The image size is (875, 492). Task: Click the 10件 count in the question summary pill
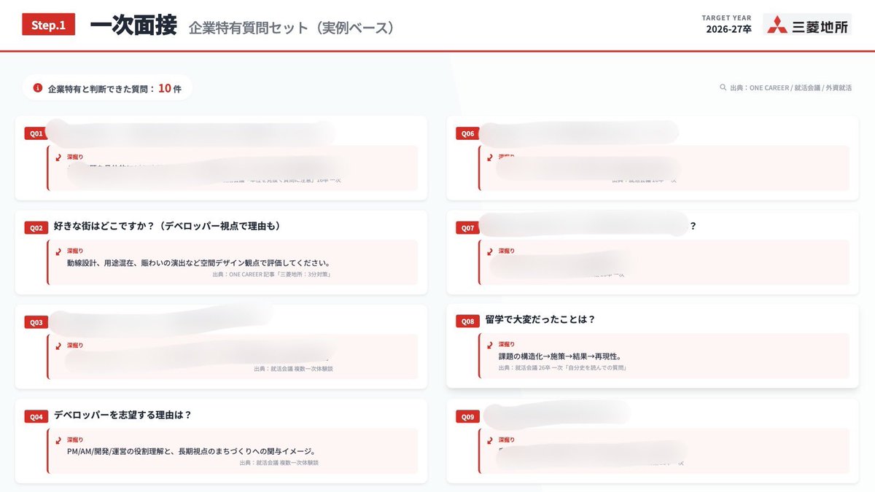[170, 88]
